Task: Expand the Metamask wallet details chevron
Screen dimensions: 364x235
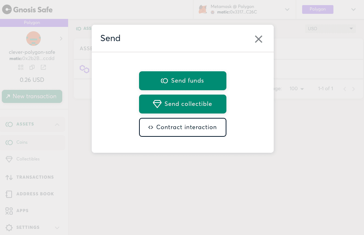Action: click(x=287, y=9)
